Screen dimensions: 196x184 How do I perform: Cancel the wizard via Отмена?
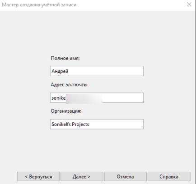(125, 176)
